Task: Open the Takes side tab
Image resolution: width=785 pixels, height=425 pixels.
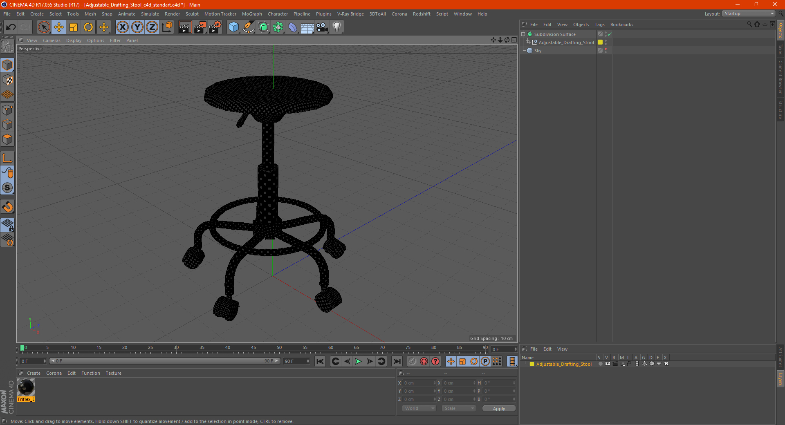Action: pyautogui.click(x=781, y=49)
